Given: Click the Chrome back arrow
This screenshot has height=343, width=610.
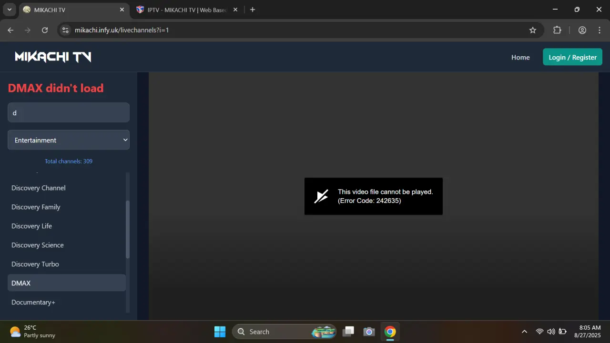Looking at the screenshot, I should (x=10, y=30).
